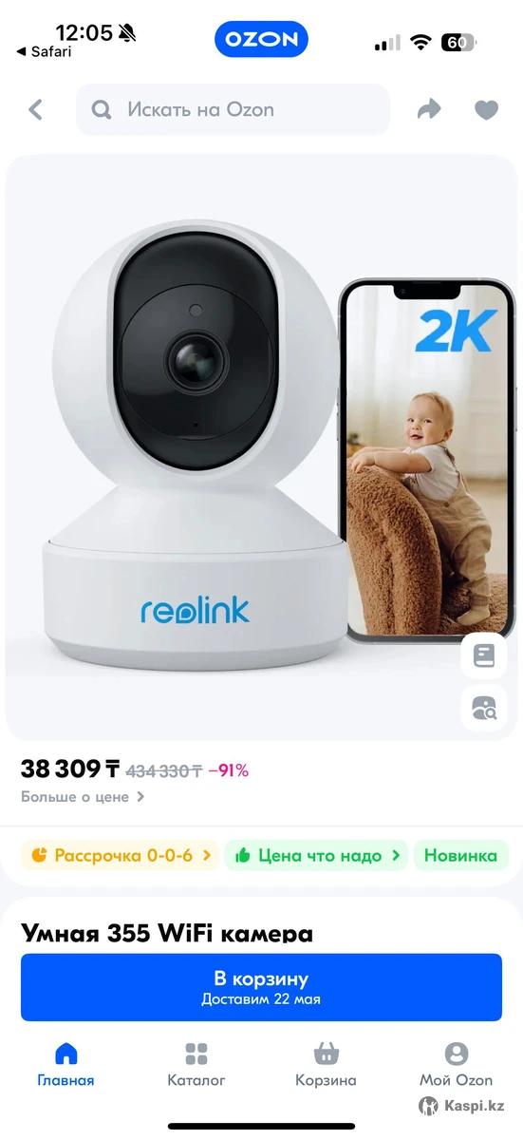This screenshot has height=1140, width=523.
Task: Open the "Цена что надо" chip
Action: point(316,855)
